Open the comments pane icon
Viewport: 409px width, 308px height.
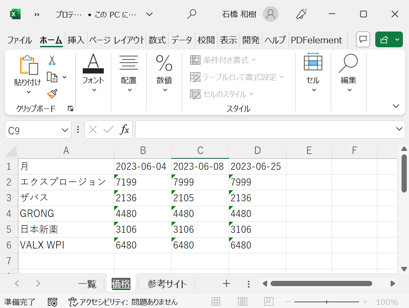coord(363,40)
